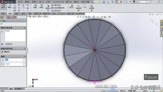Click the Convert Entities (转换) tool

(x=42, y=6)
